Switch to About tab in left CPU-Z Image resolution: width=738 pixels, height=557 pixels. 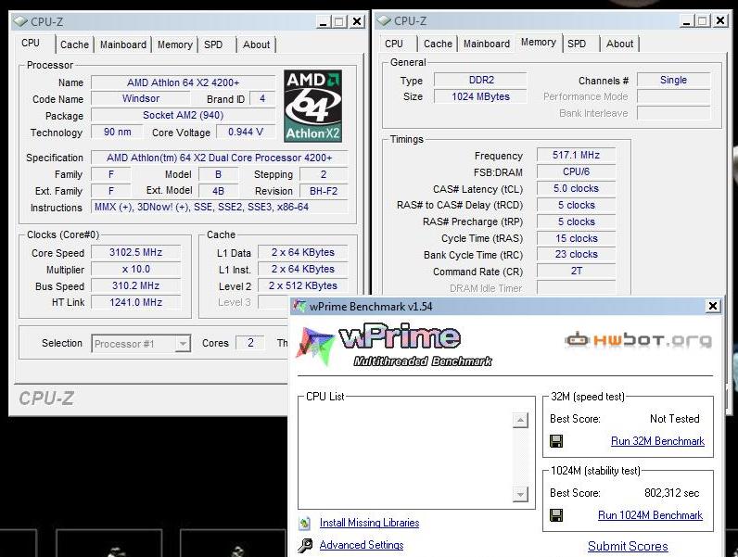256,44
